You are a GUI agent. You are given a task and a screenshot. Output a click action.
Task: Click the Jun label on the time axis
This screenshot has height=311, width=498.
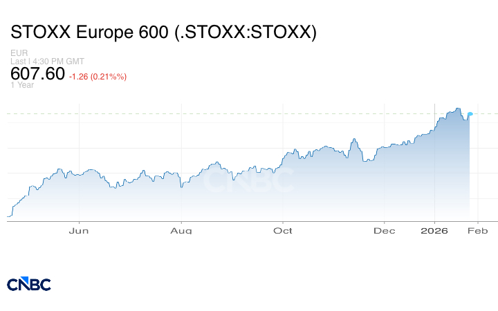[80, 231]
